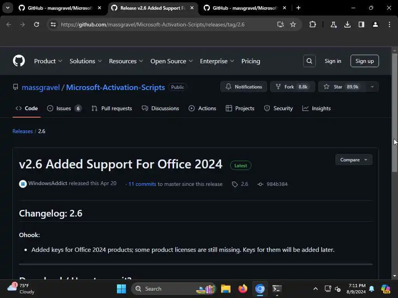Open the browser downloads icon
The image size is (398, 298).
[x=347, y=24]
